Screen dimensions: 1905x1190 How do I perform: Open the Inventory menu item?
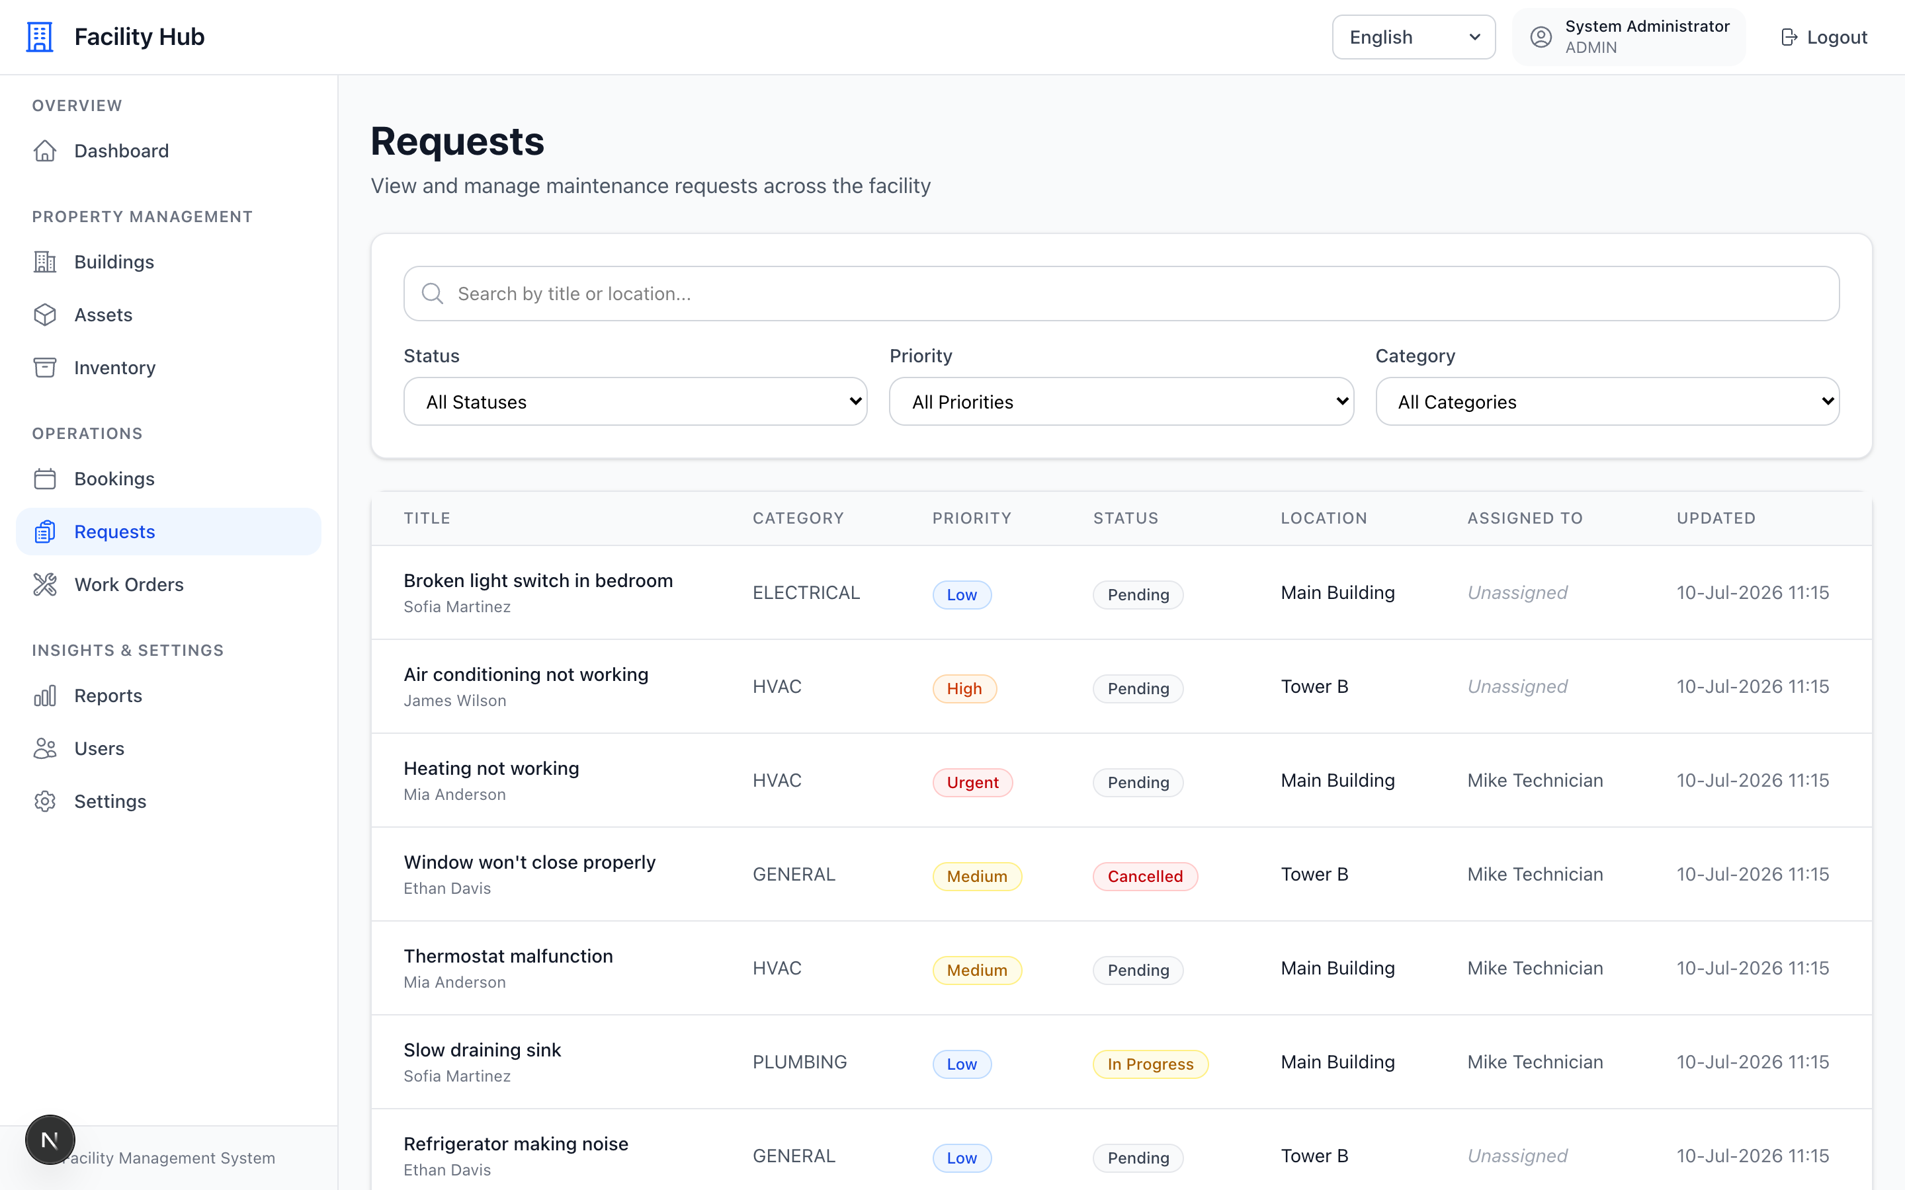[x=169, y=368]
